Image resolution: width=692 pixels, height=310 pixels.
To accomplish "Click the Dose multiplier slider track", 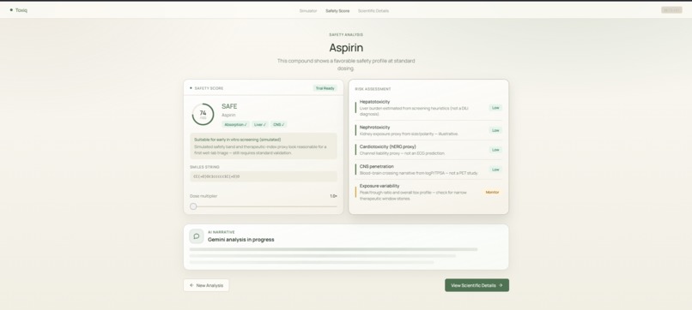I will coord(264,206).
